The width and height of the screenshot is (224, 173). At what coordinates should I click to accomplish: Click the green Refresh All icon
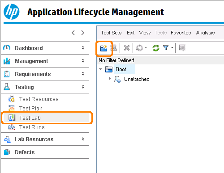point(156,48)
